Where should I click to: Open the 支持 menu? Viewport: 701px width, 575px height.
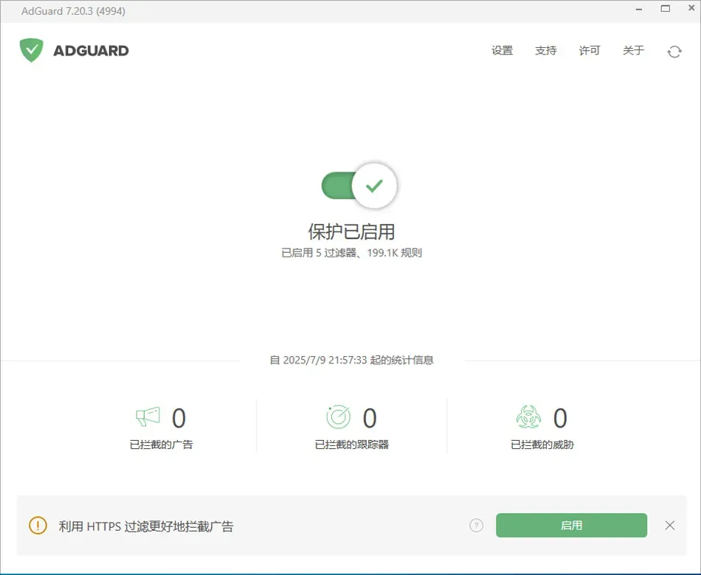[x=546, y=50]
